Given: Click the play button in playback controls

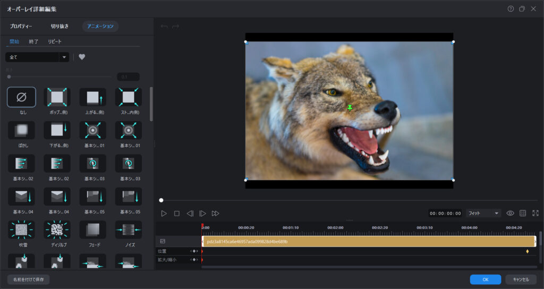Looking at the screenshot, I should click(164, 213).
